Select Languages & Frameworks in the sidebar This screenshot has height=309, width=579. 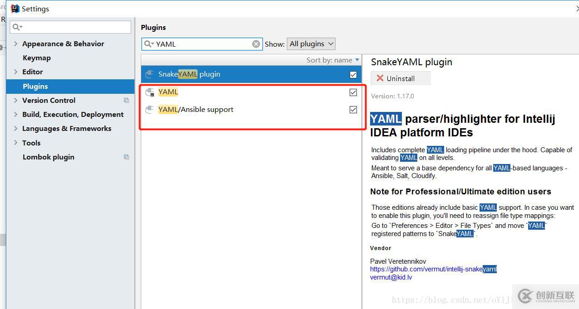pos(66,128)
